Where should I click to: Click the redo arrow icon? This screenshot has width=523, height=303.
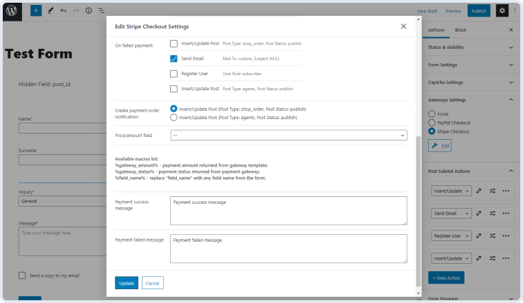coord(76,11)
